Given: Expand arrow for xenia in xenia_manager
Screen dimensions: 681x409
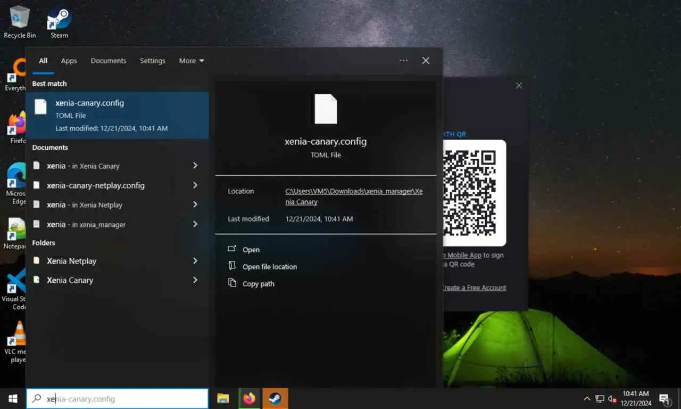Looking at the screenshot, I should point(195,224).
